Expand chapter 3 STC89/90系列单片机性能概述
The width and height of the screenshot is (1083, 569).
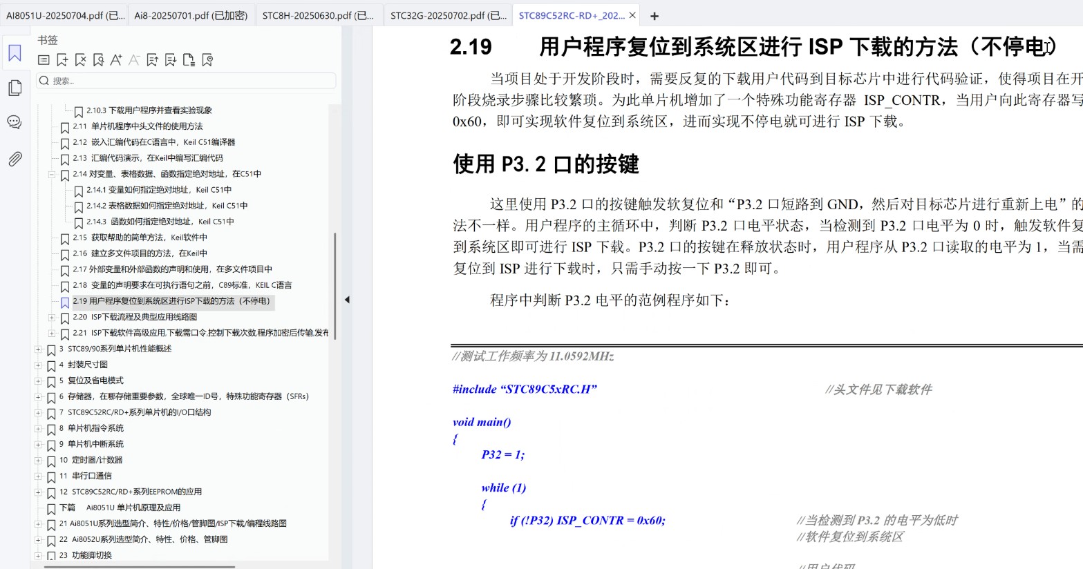pos(38,349)
